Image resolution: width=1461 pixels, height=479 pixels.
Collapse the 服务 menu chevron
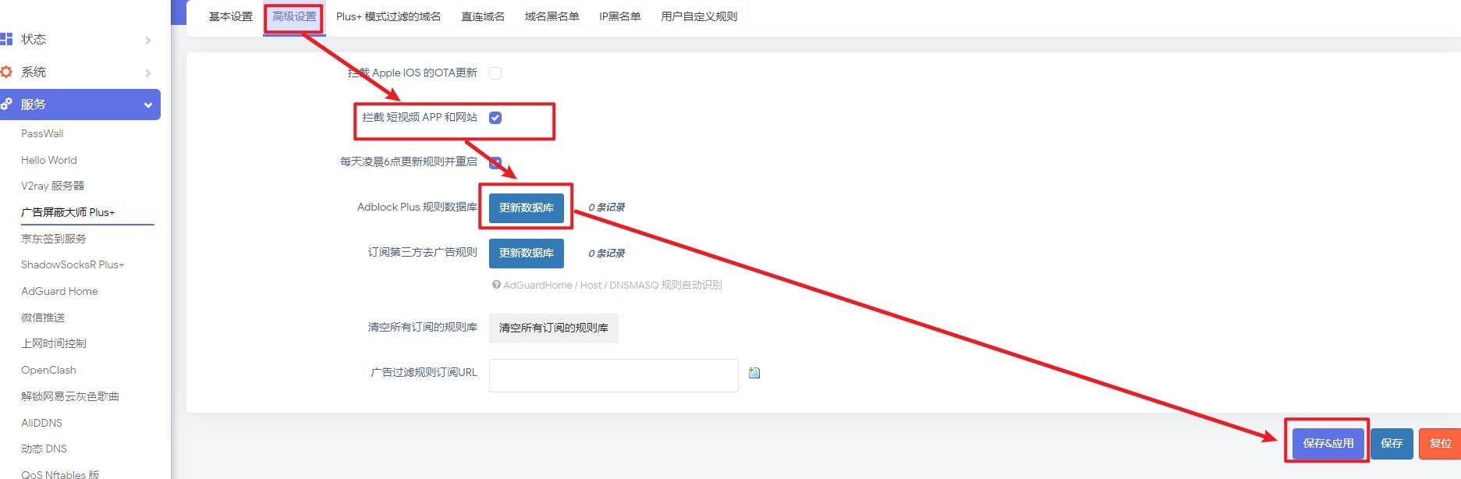pos(147,105)
